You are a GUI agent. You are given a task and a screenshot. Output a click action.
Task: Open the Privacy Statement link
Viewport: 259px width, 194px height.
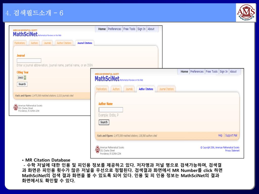232,151
